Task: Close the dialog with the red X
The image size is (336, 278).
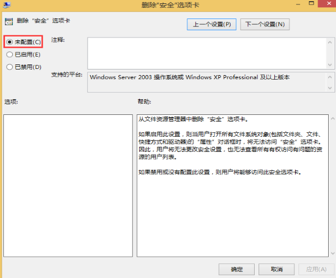Action: (327, 3)
